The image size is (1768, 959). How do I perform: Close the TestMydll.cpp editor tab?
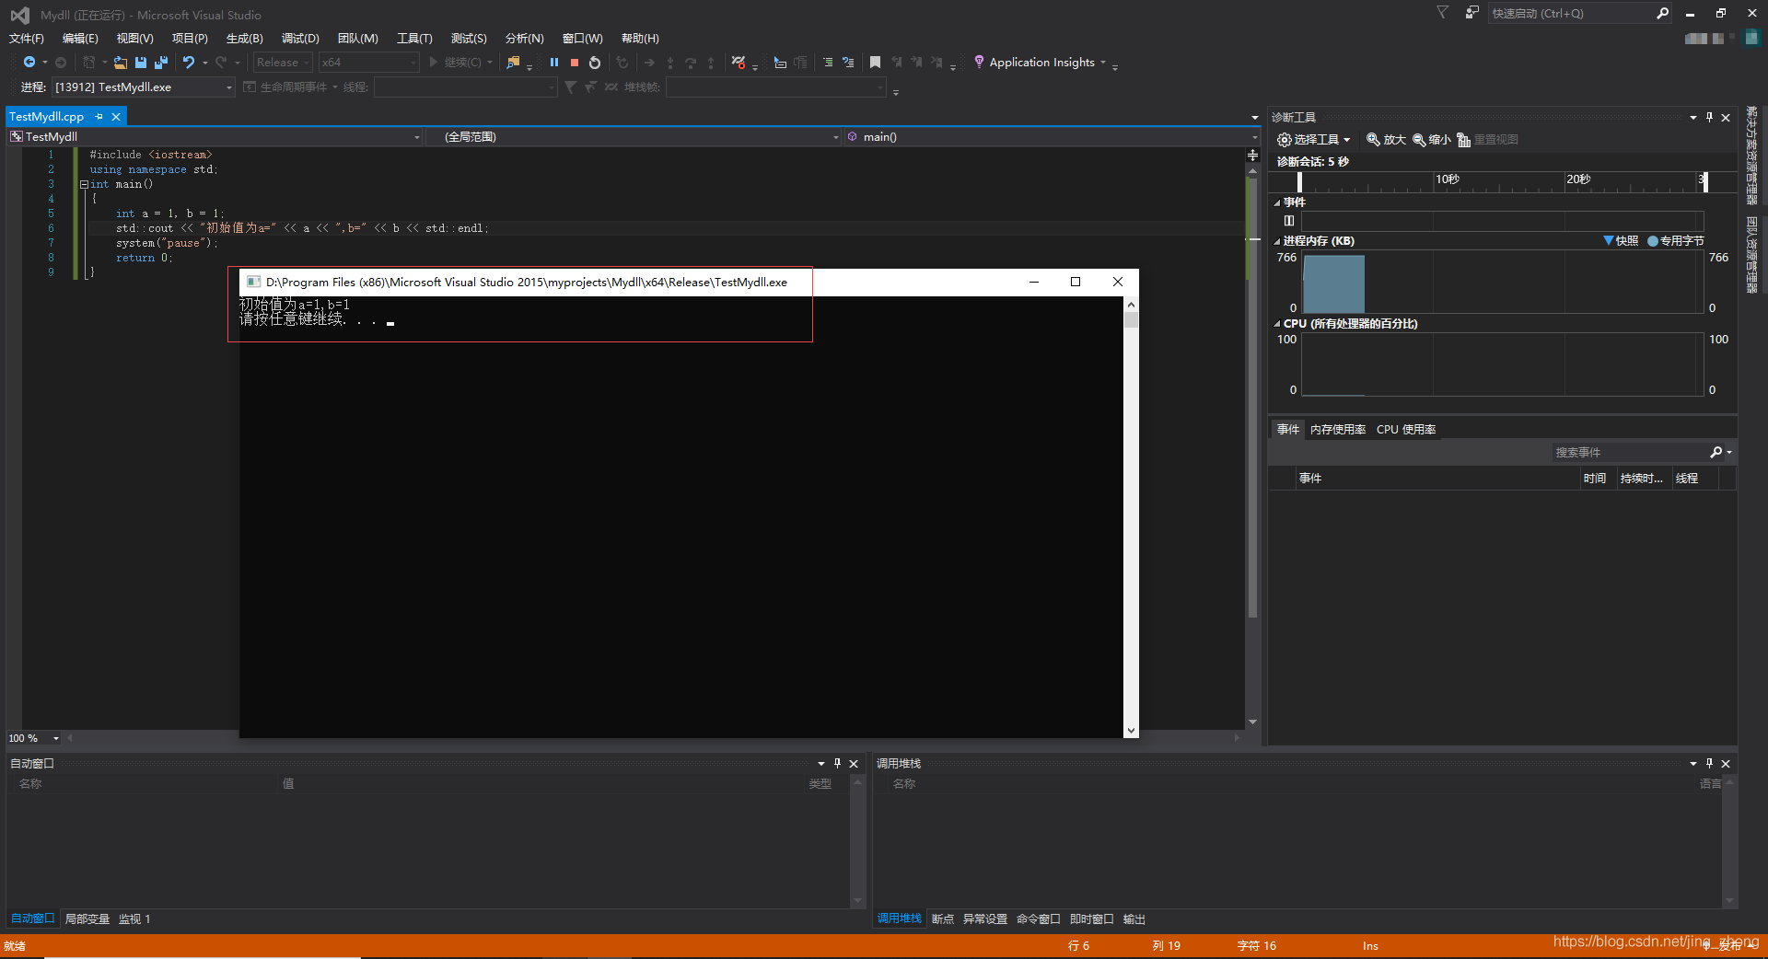(116, 117)
